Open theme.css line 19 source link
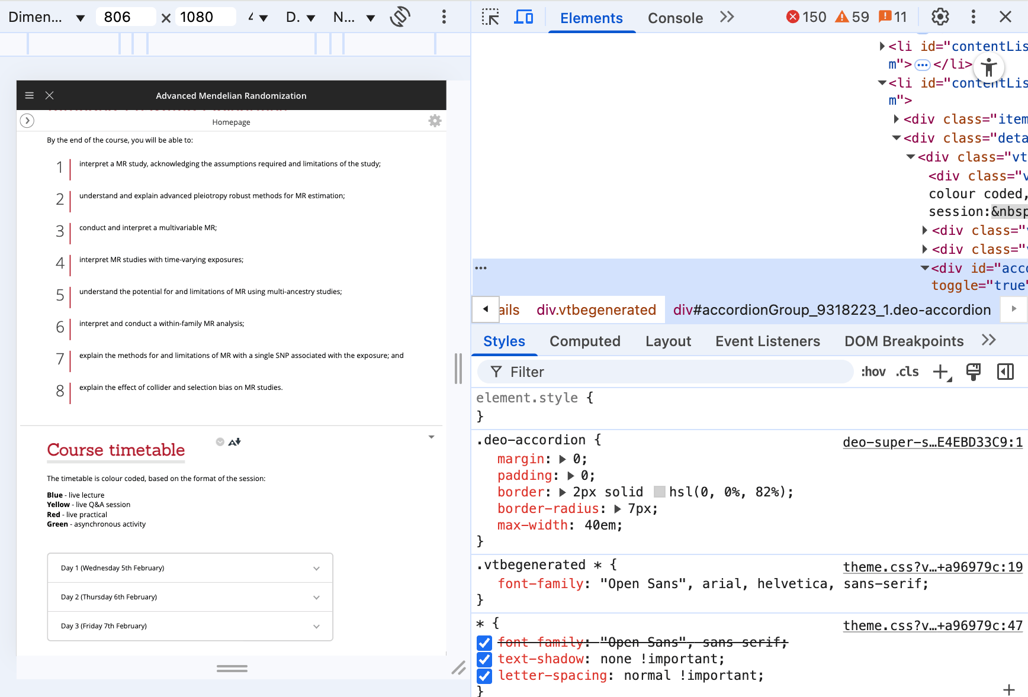This screenshot has width=1028, height=697. (x=933, y=567)
